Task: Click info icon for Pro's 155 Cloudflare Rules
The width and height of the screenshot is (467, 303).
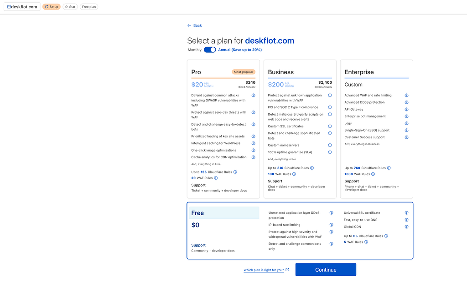Action: [x=235, y=172]
